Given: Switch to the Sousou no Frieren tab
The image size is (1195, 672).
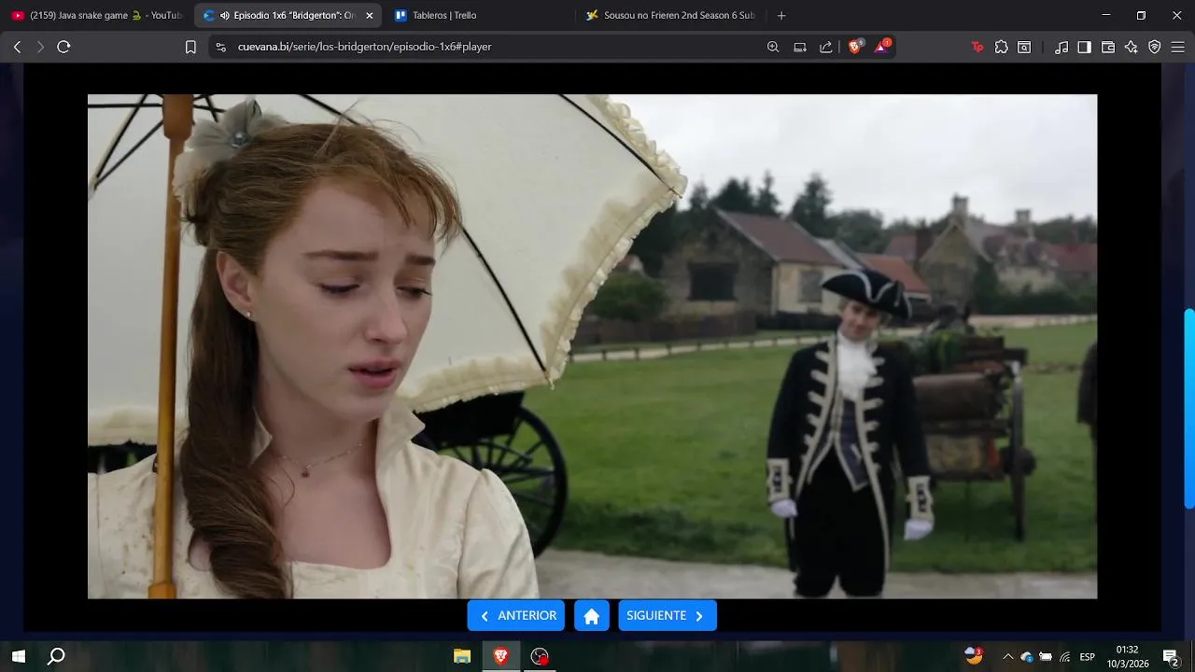Looking at the screenshot, I should pos(672,15).
